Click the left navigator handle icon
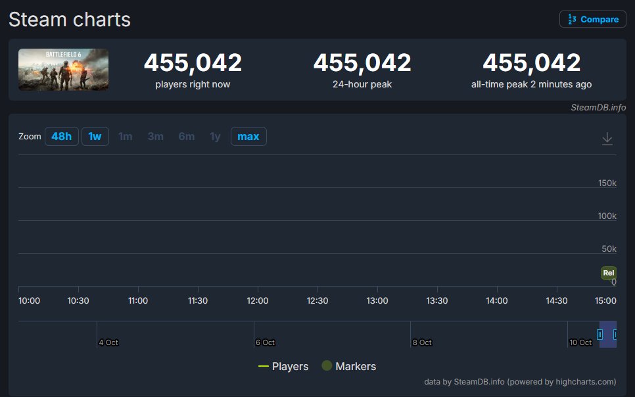The height and width of the screenshot is (397, 635). coord(600,335)
